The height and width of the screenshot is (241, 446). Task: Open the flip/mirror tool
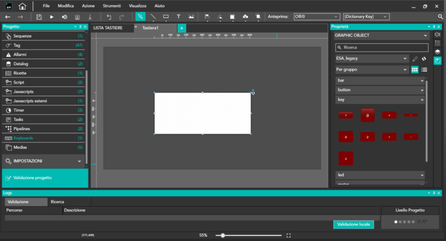[x=220, y=17]
